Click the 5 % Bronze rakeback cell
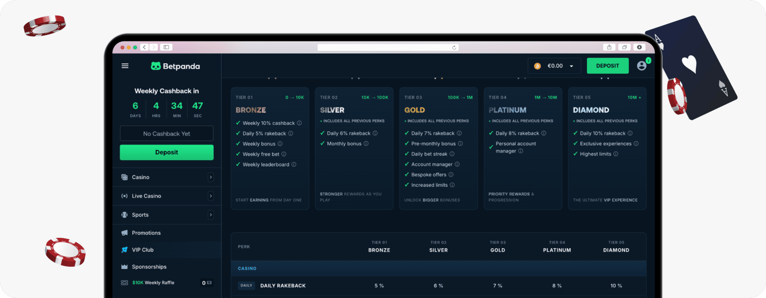 click(379, 286)
